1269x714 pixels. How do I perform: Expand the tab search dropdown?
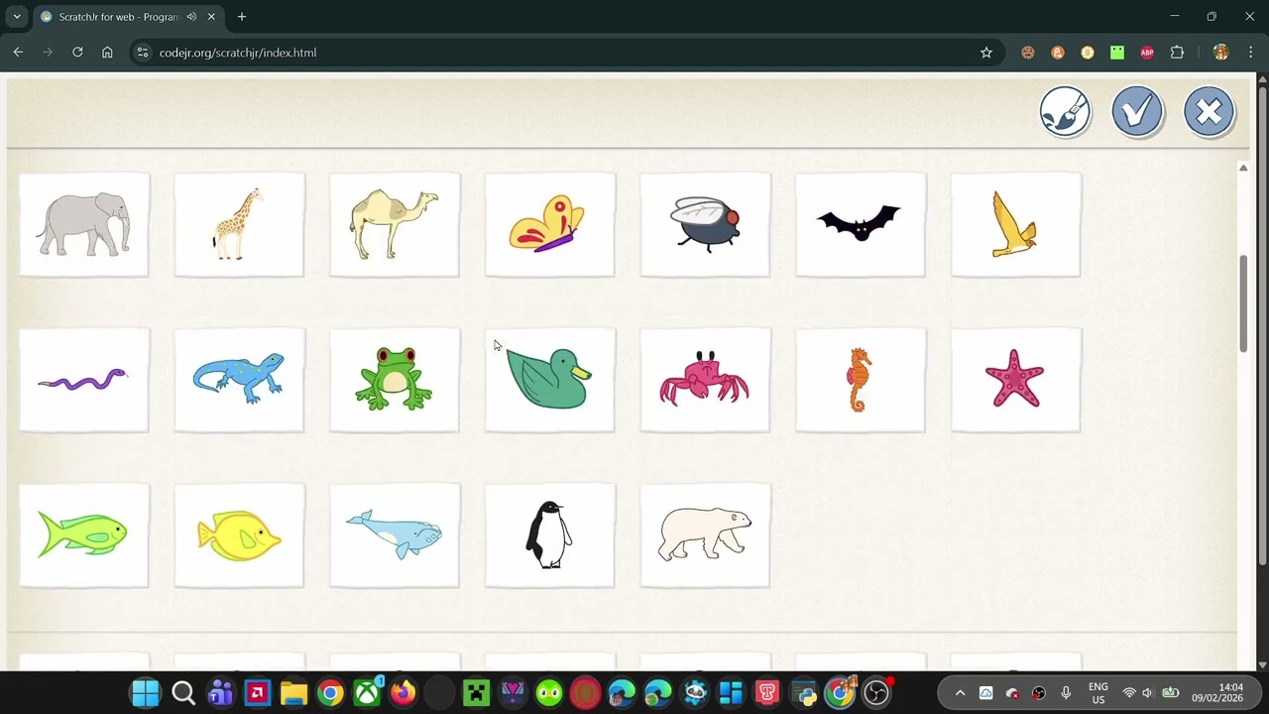[x=17, y=17]
